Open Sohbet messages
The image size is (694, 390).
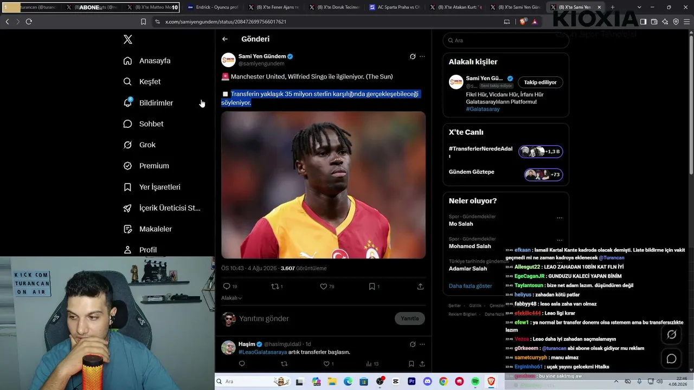(x=143, y=124)
